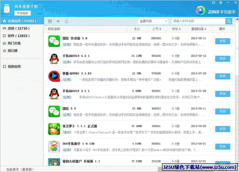Click the 手机QQ2013 penguin icon
Viewport: 239px width, 172px height.
[x=54, y=59]
